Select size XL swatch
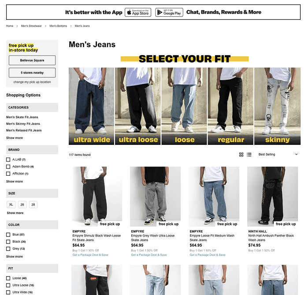305x295 pixels. pos(11,204)
